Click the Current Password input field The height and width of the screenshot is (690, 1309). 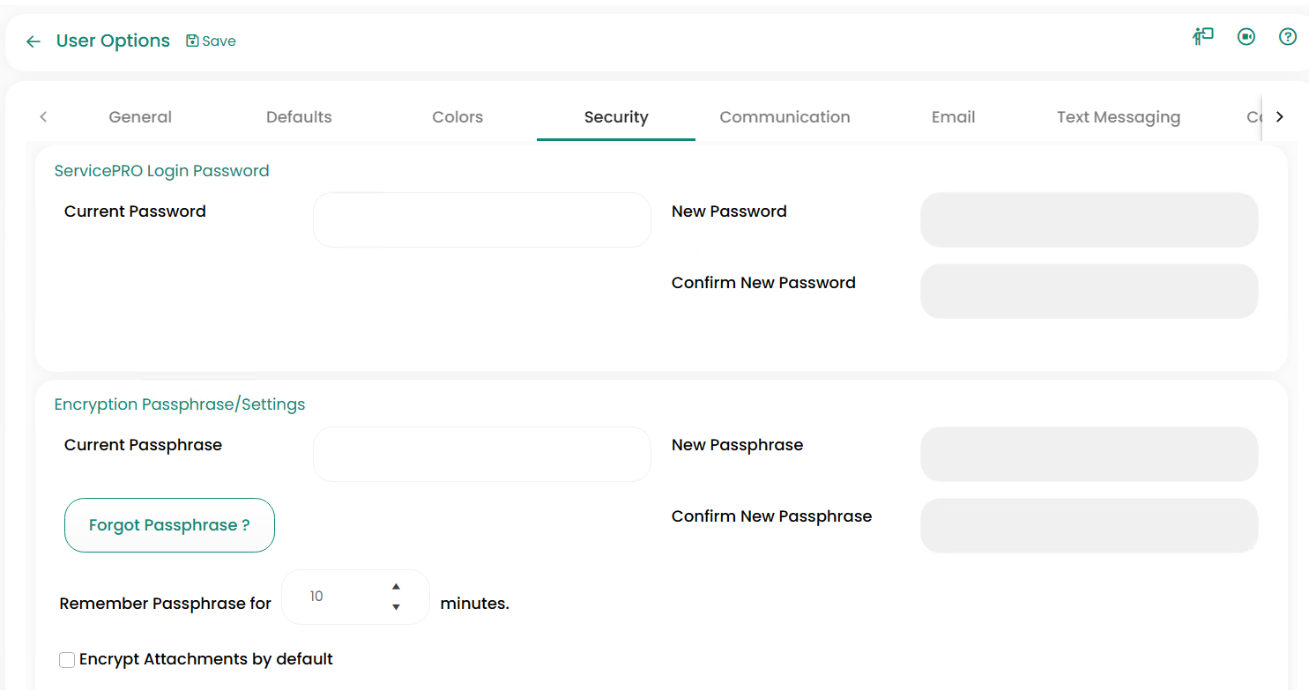[481, 220]
